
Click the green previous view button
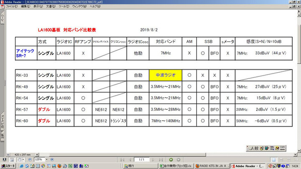171,159
